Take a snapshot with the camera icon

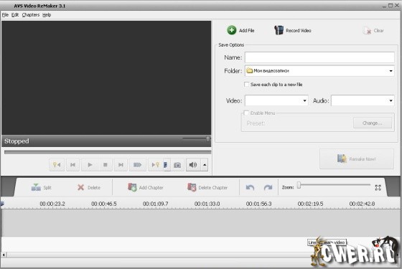tap(177, 165)
